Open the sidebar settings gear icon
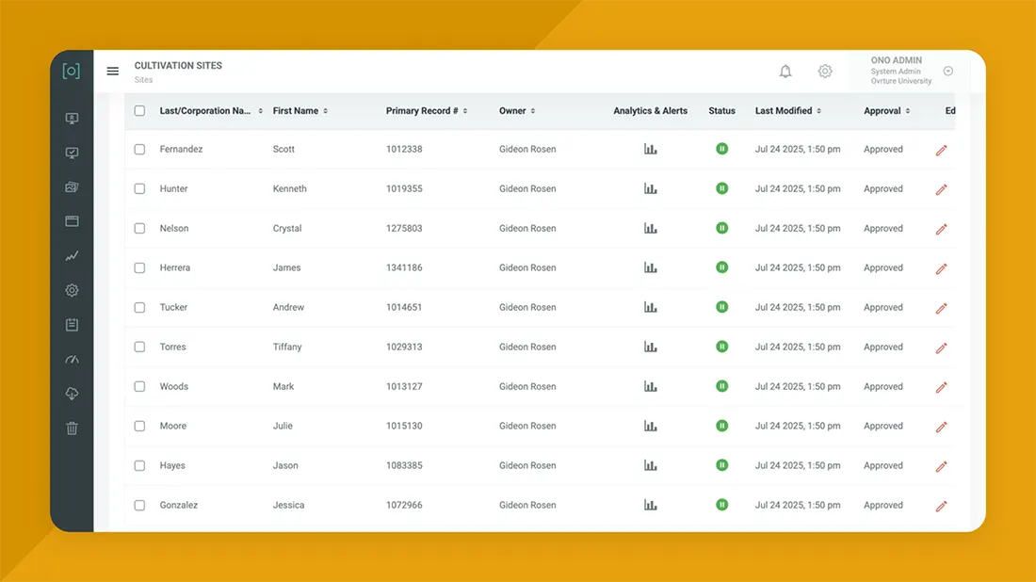 (72, 290)
